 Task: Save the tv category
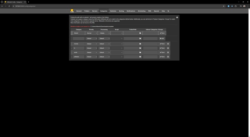pos(162,48)
